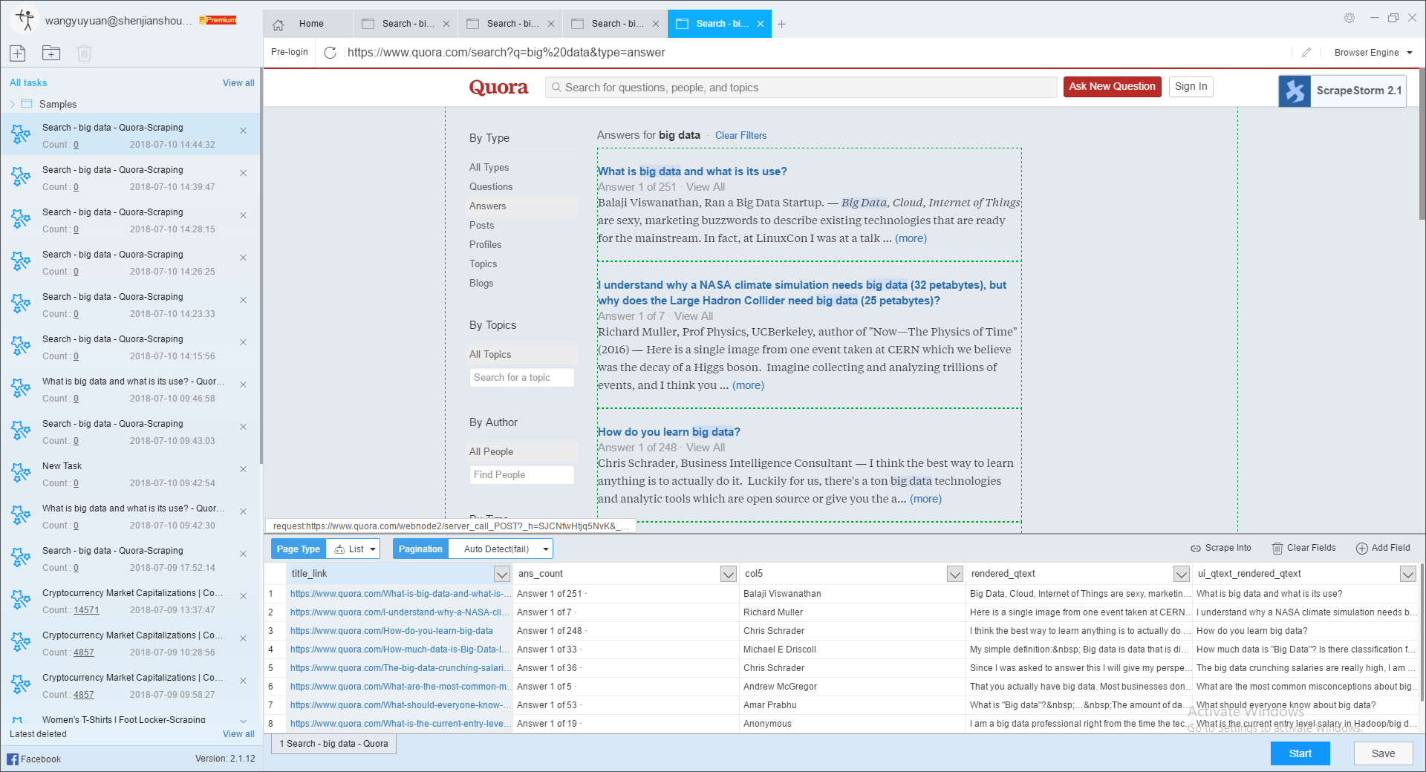Click the Samples folder icon

[x=27, y=104]
